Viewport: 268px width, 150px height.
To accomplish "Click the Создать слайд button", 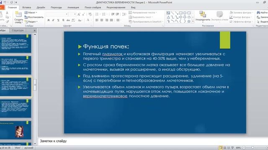I will (18, 17).
